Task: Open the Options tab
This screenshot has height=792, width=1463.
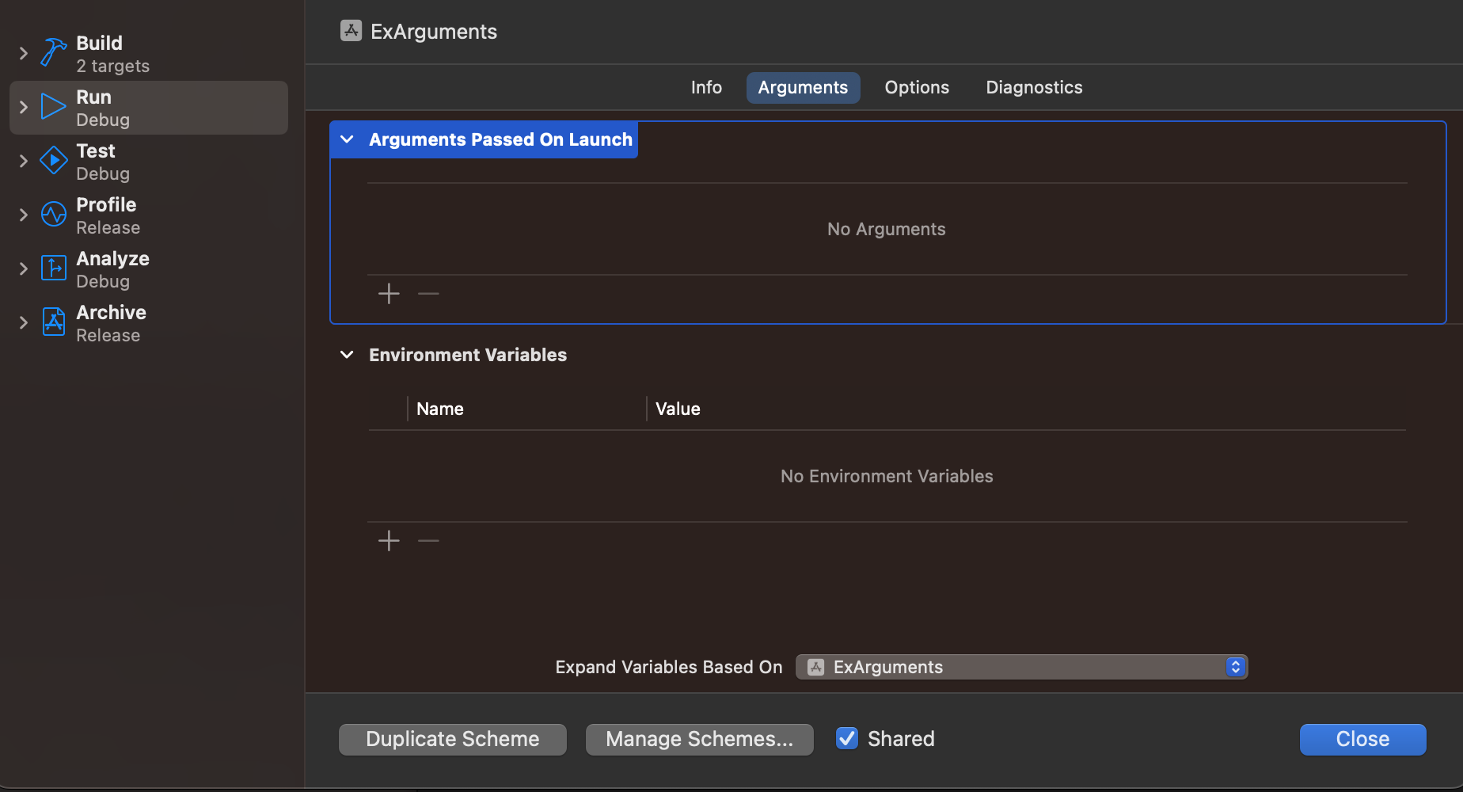Action: pyautogui.click(x=917, y=87)
